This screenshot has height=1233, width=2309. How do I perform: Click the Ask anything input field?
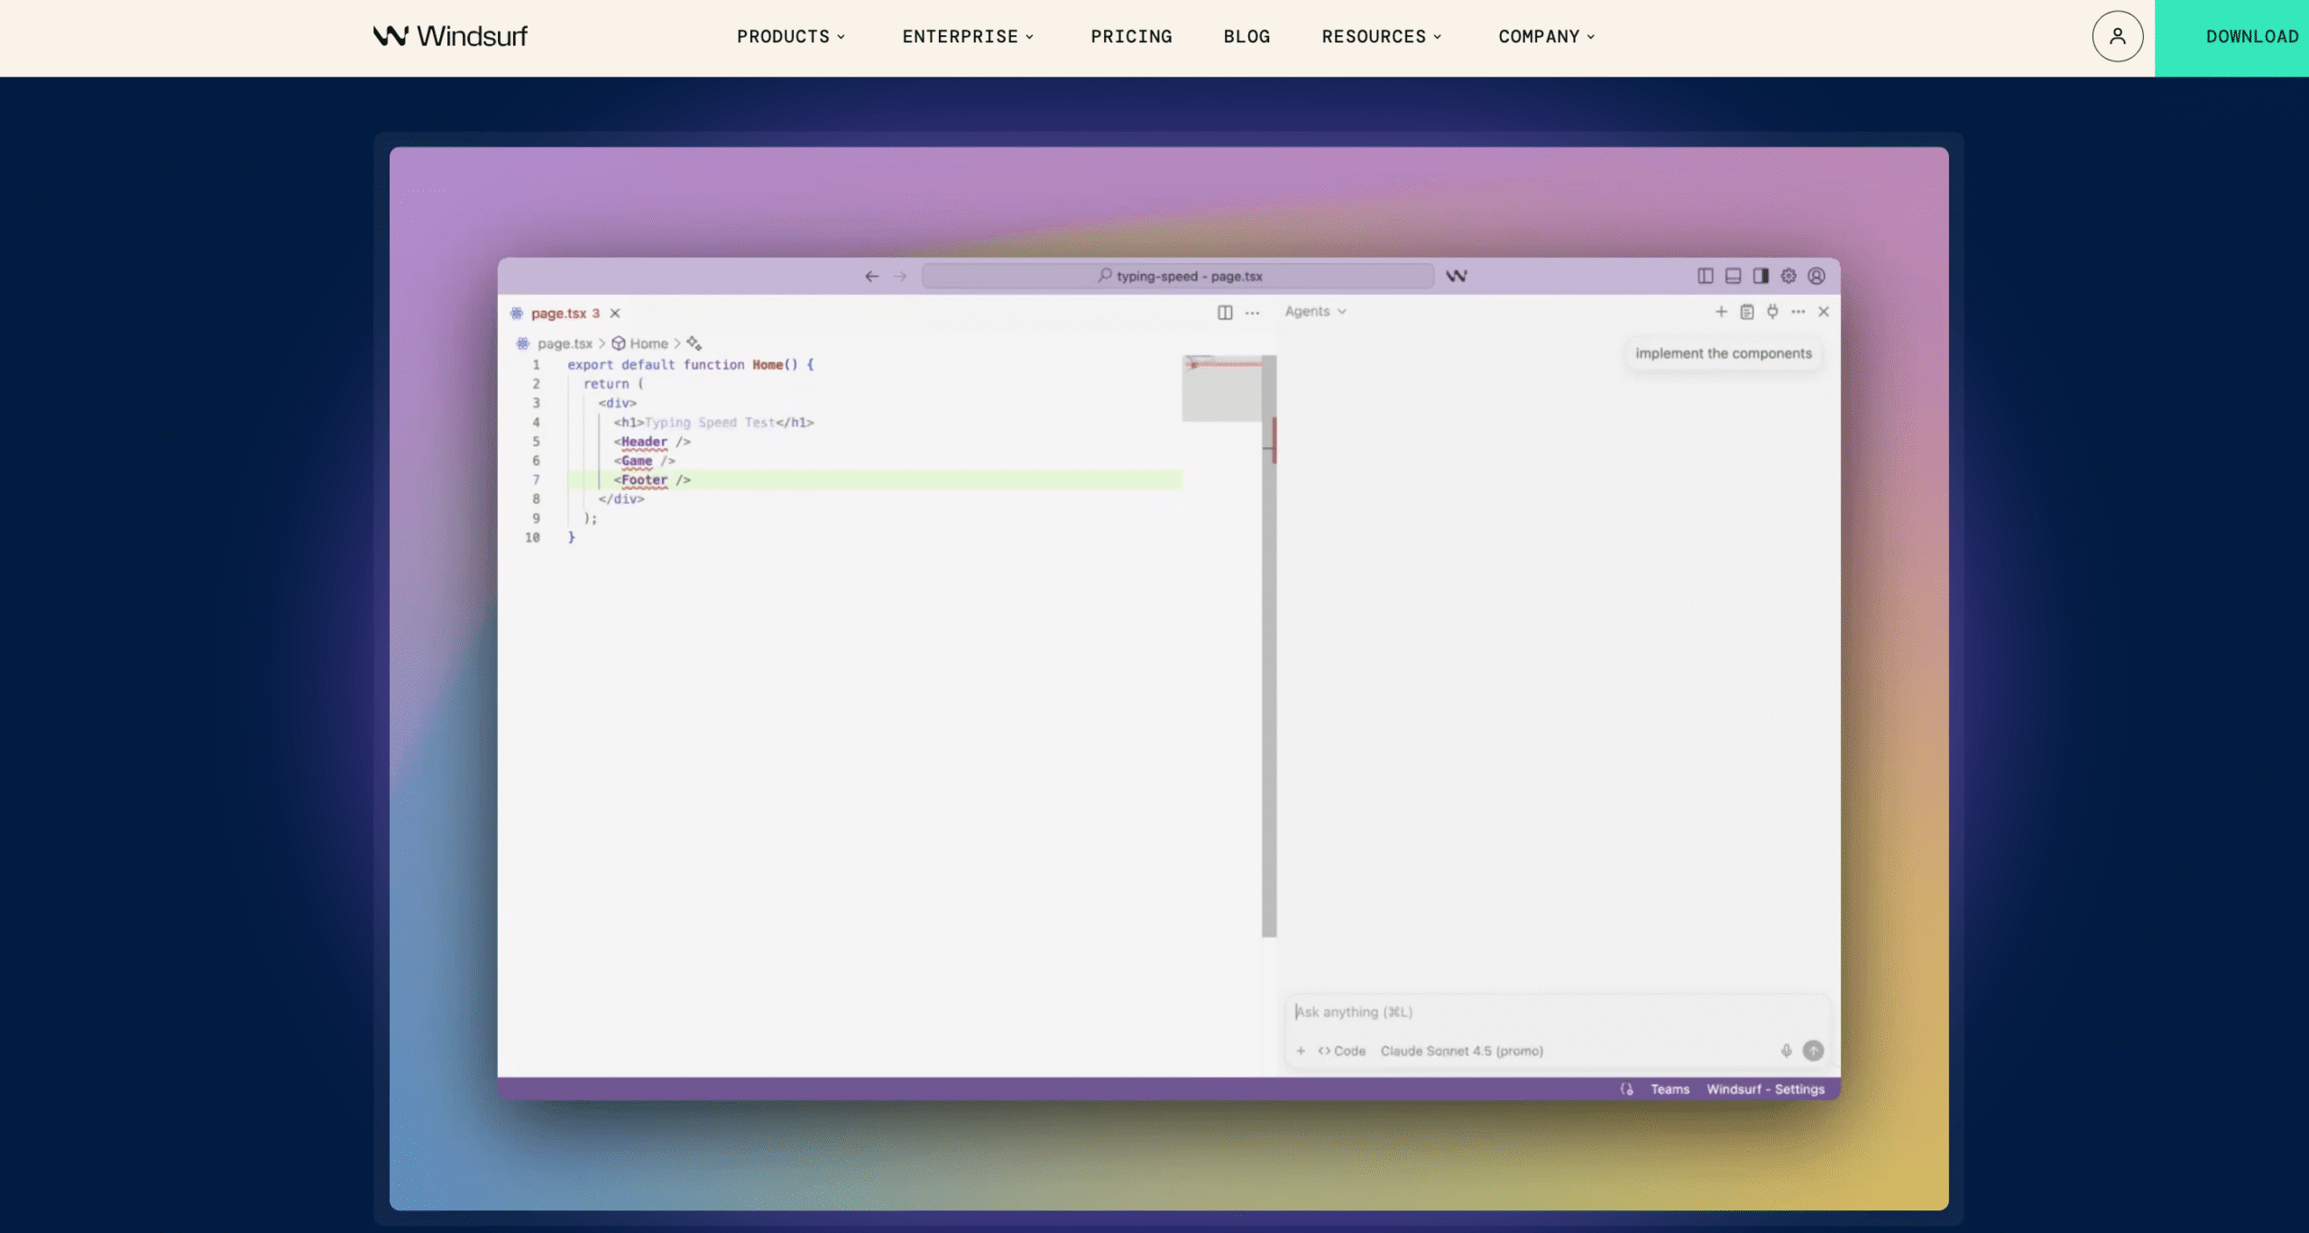coord(1533,1012)
